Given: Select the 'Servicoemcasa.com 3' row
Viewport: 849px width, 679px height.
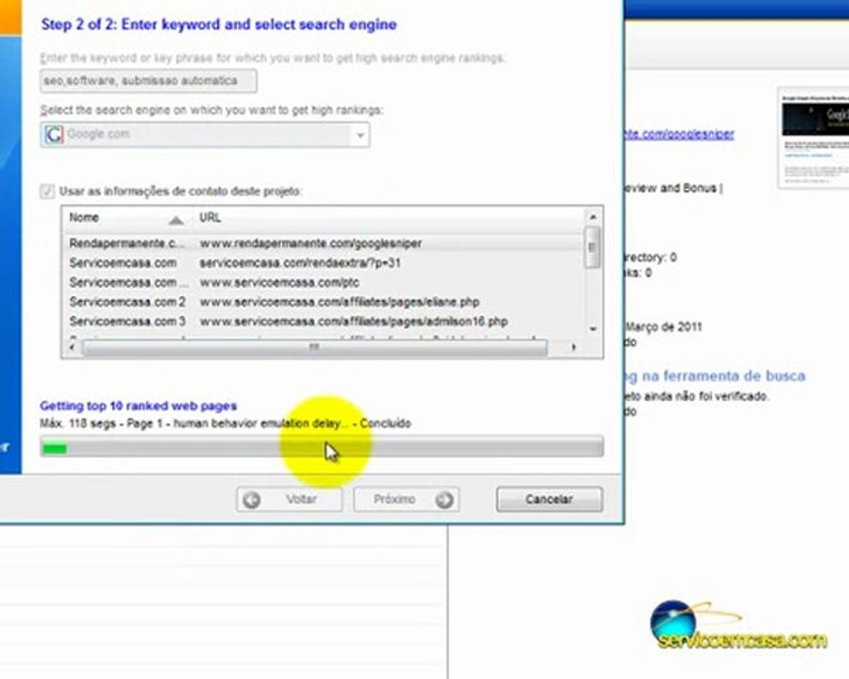Looking at the screenshot, I should coord(127,322).
